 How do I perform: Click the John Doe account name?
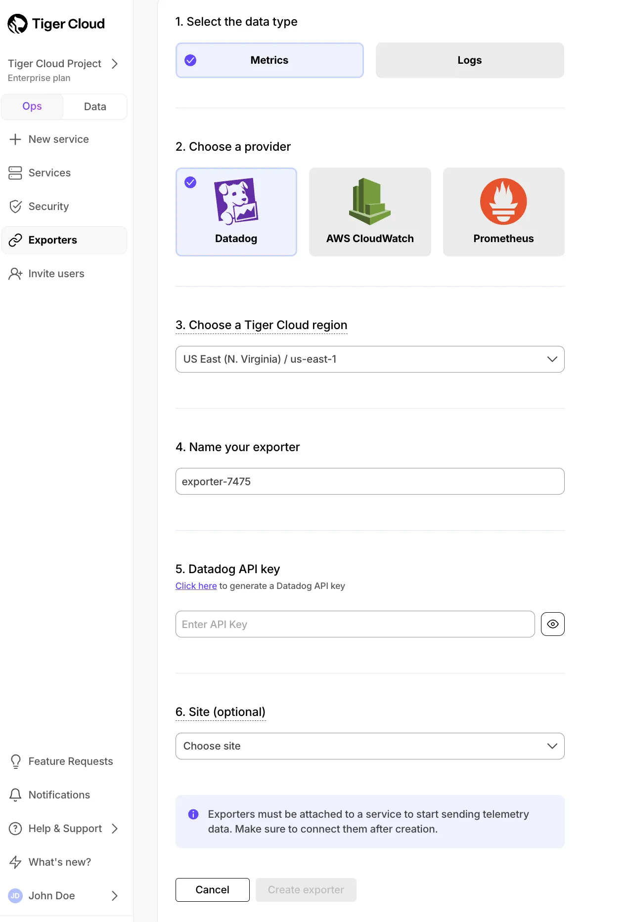coord(52,896)
